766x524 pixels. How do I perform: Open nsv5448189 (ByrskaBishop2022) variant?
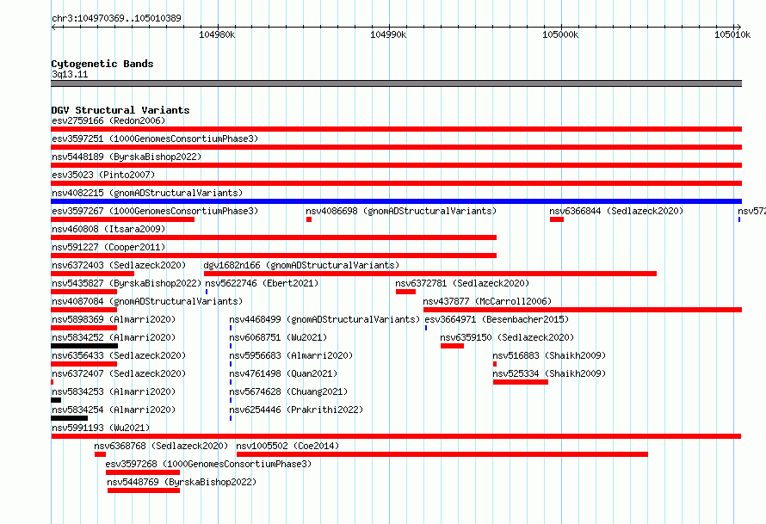[x=127, y=157]
